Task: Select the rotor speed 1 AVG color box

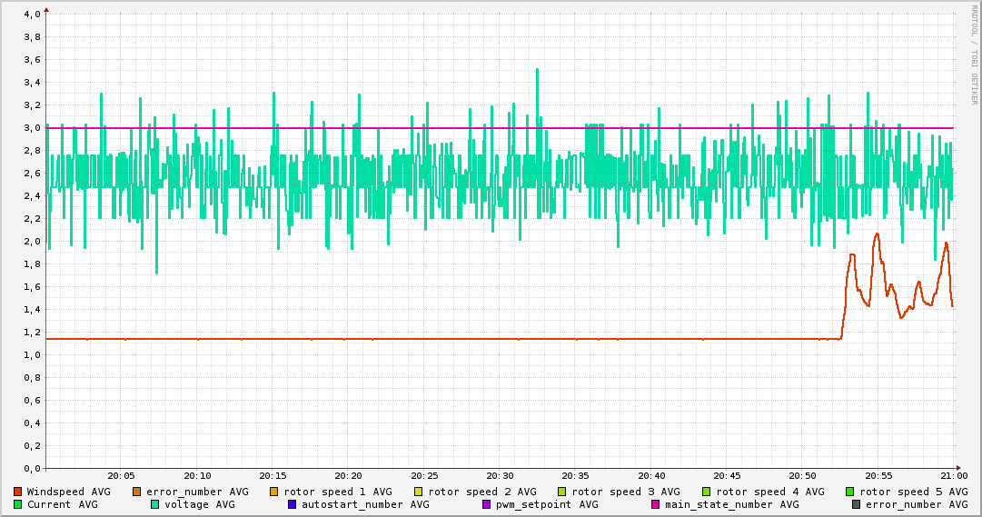Action: (274, 492)
